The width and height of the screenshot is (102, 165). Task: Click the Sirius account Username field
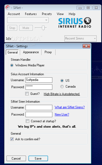point(39,80)
